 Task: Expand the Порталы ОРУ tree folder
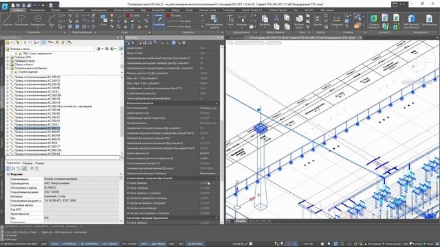pyautogui.click(x=8, y=57)
